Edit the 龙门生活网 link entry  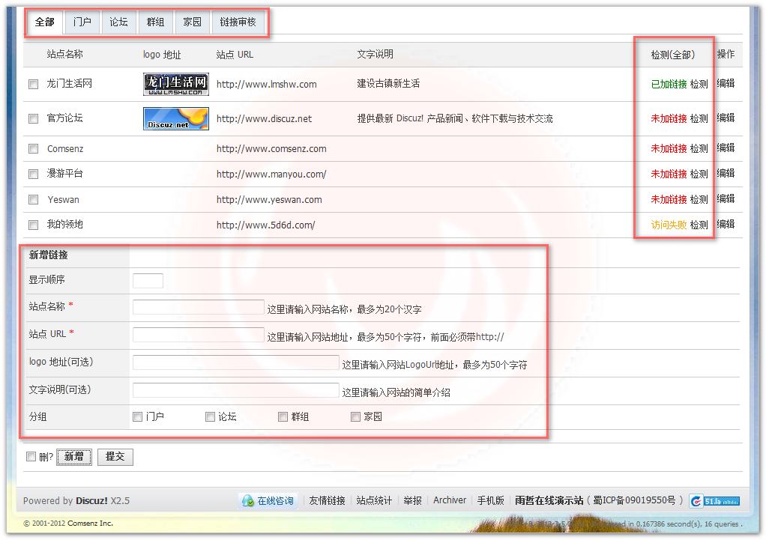(726, 83)
